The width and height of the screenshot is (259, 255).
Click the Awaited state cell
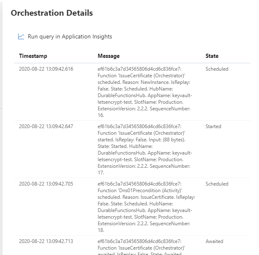click(214, 241)
